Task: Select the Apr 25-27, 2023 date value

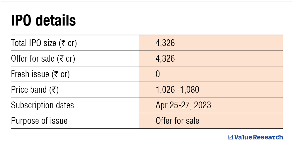Action: (x=183, y=105)
